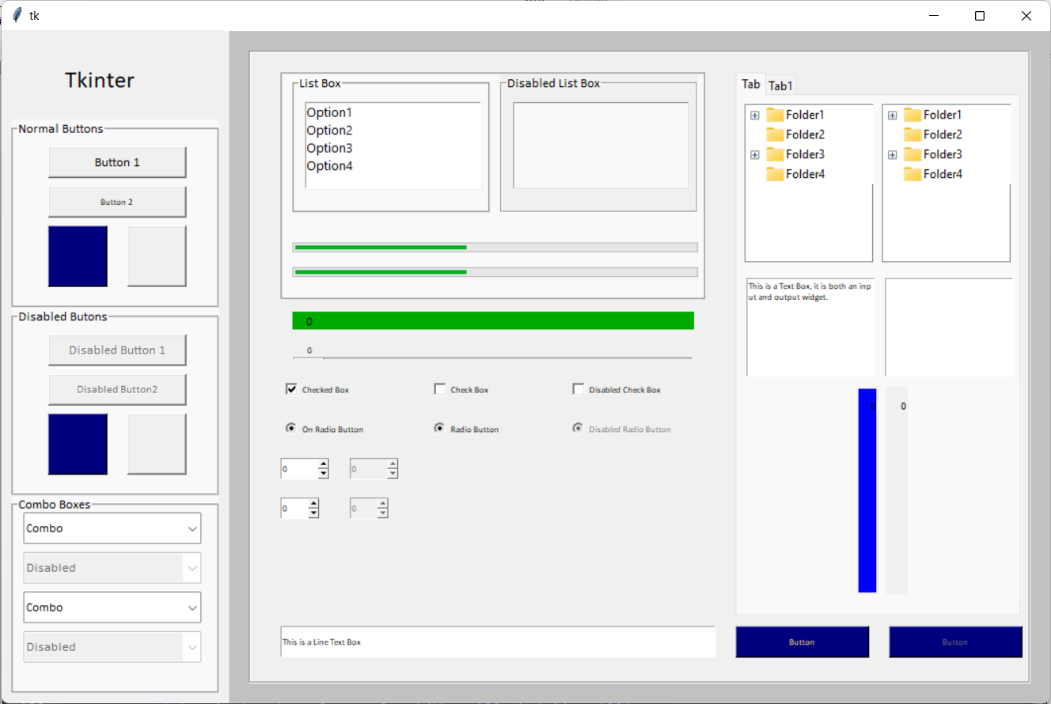
Task: Click the navy Button below the tree panels
Action: click(x=802, y=642)
